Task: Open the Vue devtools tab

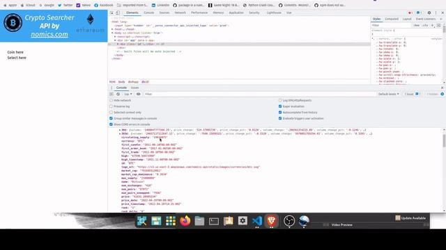Action: (289, 12)
